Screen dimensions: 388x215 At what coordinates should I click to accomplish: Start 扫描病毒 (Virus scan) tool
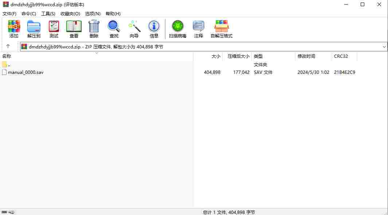178,27
